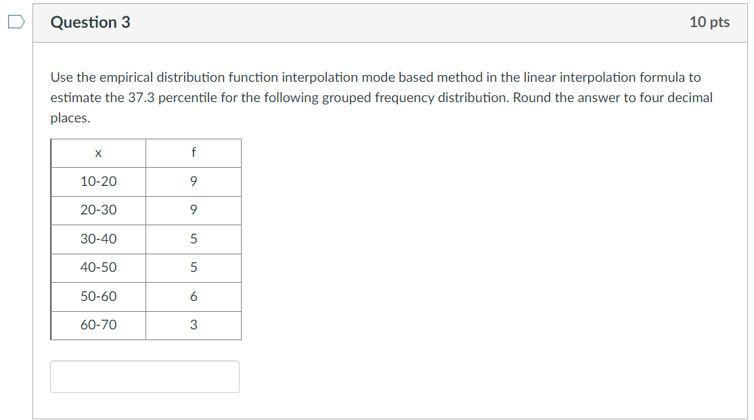Select the answer input box

click(x=144, y=376)
